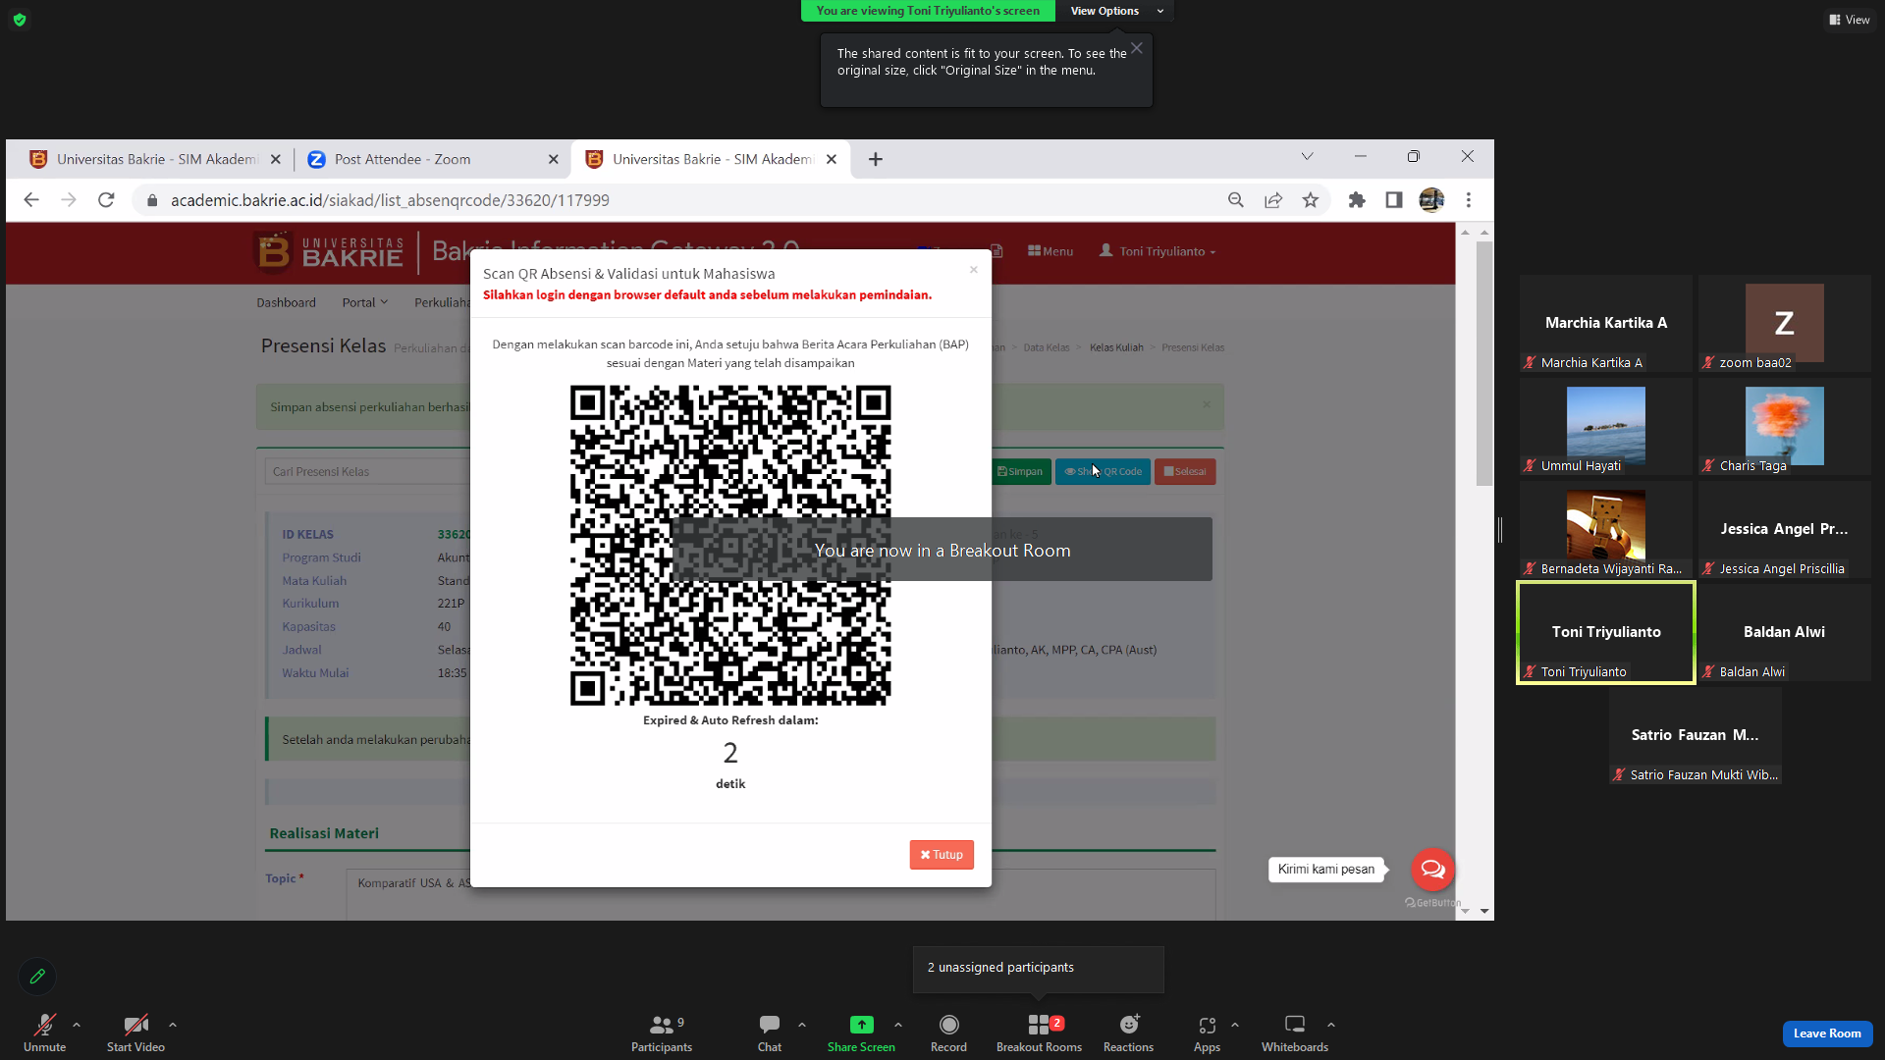Image resolution: width=1885 pixels, height=1060 pixels.
Task: Unmute the microphone in Zoom toolbar
Action: 44,1033
